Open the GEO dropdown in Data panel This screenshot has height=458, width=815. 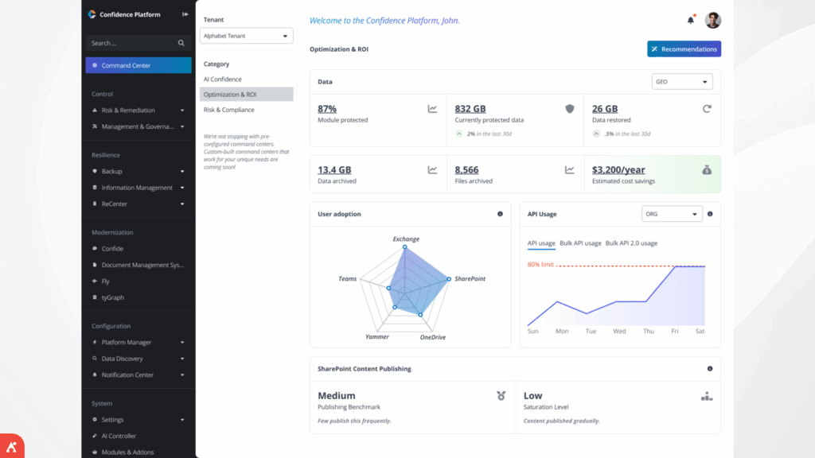click(682, 82)
